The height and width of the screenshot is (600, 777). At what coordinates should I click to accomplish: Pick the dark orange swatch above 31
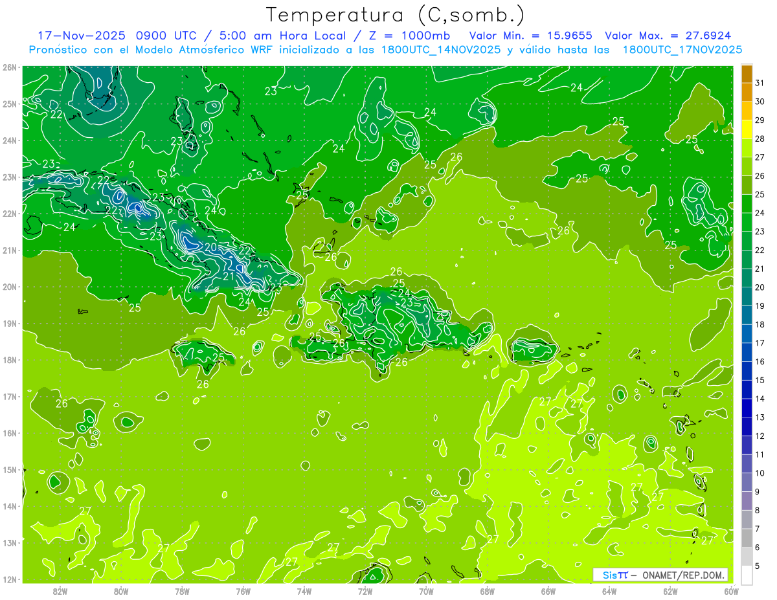click(747, 74)
